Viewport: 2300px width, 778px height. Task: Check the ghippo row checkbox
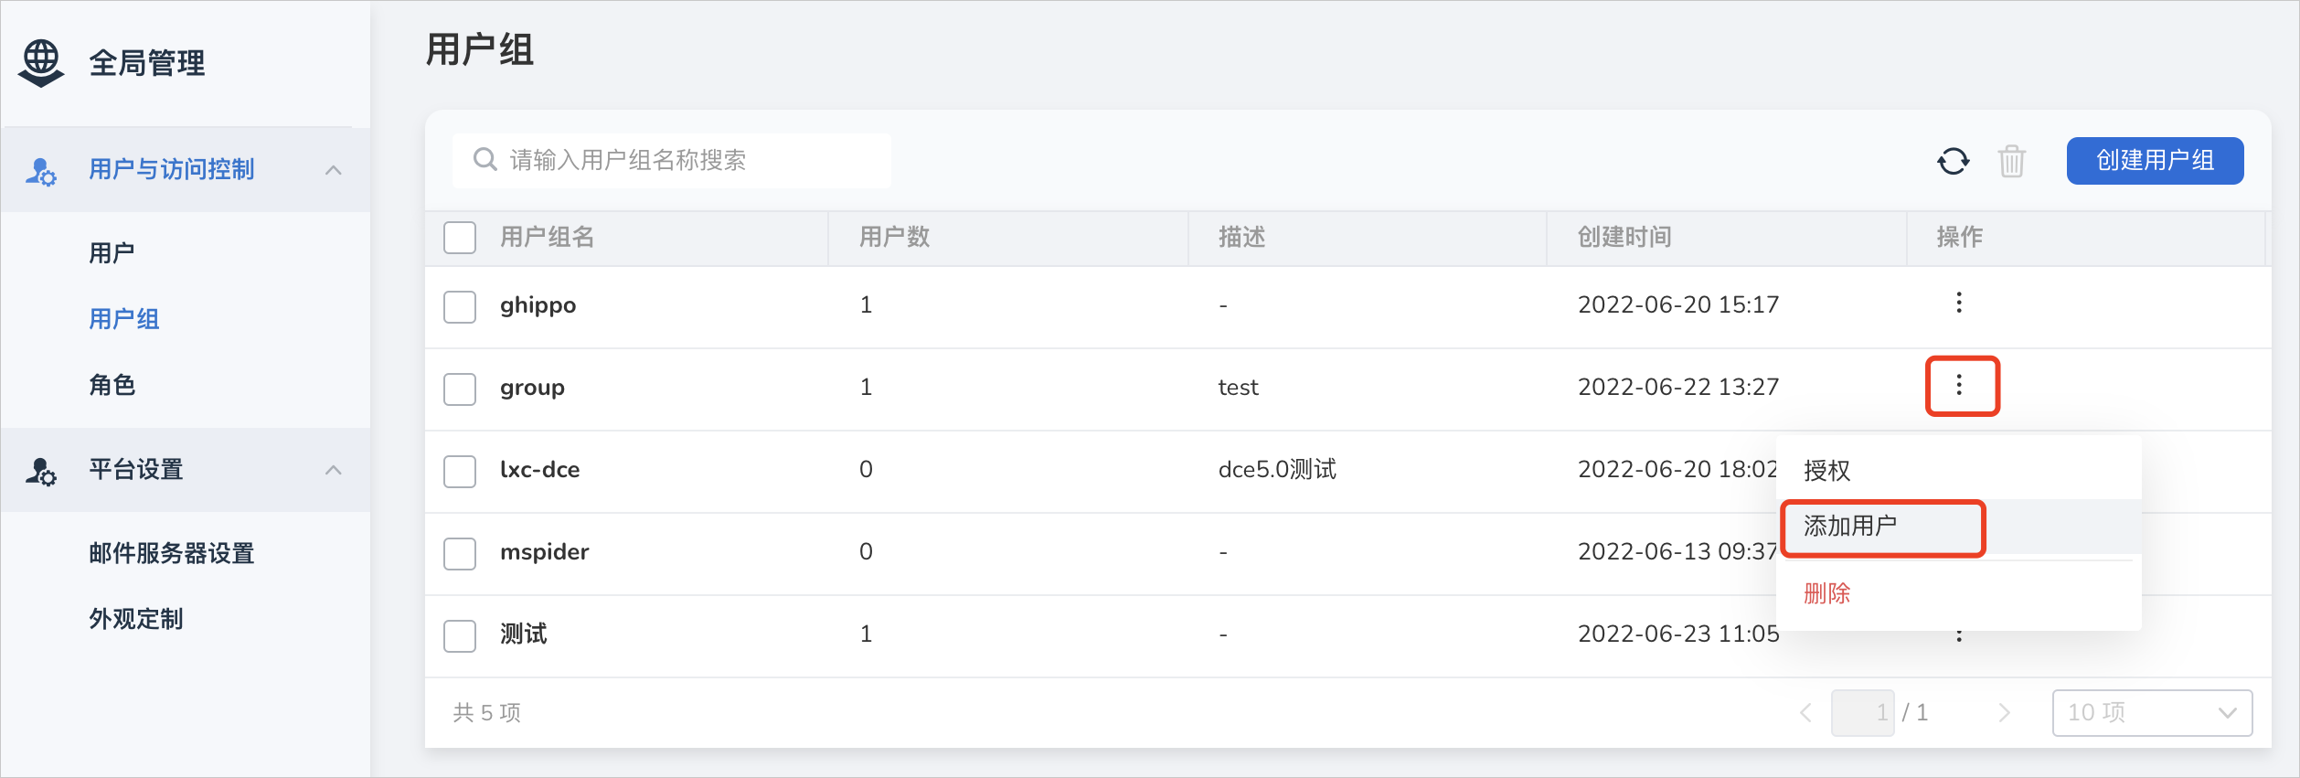coord(460,307)
